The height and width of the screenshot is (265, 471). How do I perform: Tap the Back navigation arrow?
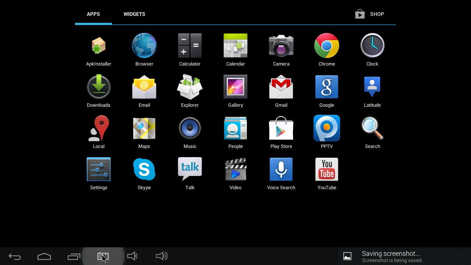click(15, 256)
